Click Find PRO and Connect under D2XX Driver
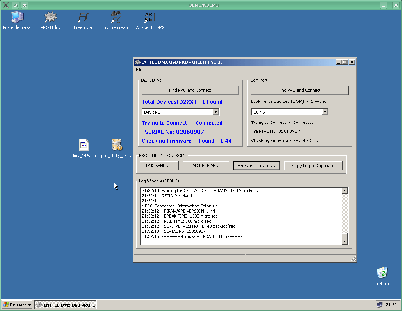 point(190,90)
